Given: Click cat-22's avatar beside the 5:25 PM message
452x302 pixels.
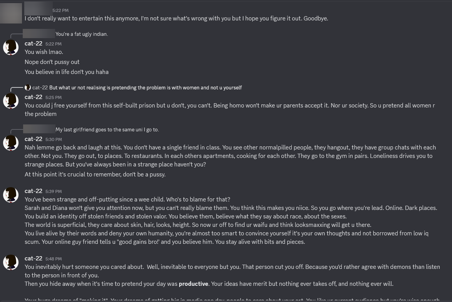Looking at the screenshot, I should (11, 101).
